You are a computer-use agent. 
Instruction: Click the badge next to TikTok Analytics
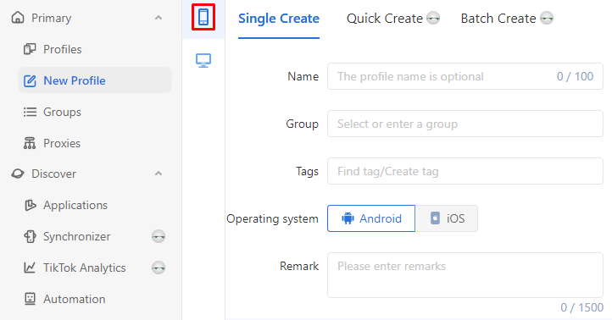(x=159, y=268)
